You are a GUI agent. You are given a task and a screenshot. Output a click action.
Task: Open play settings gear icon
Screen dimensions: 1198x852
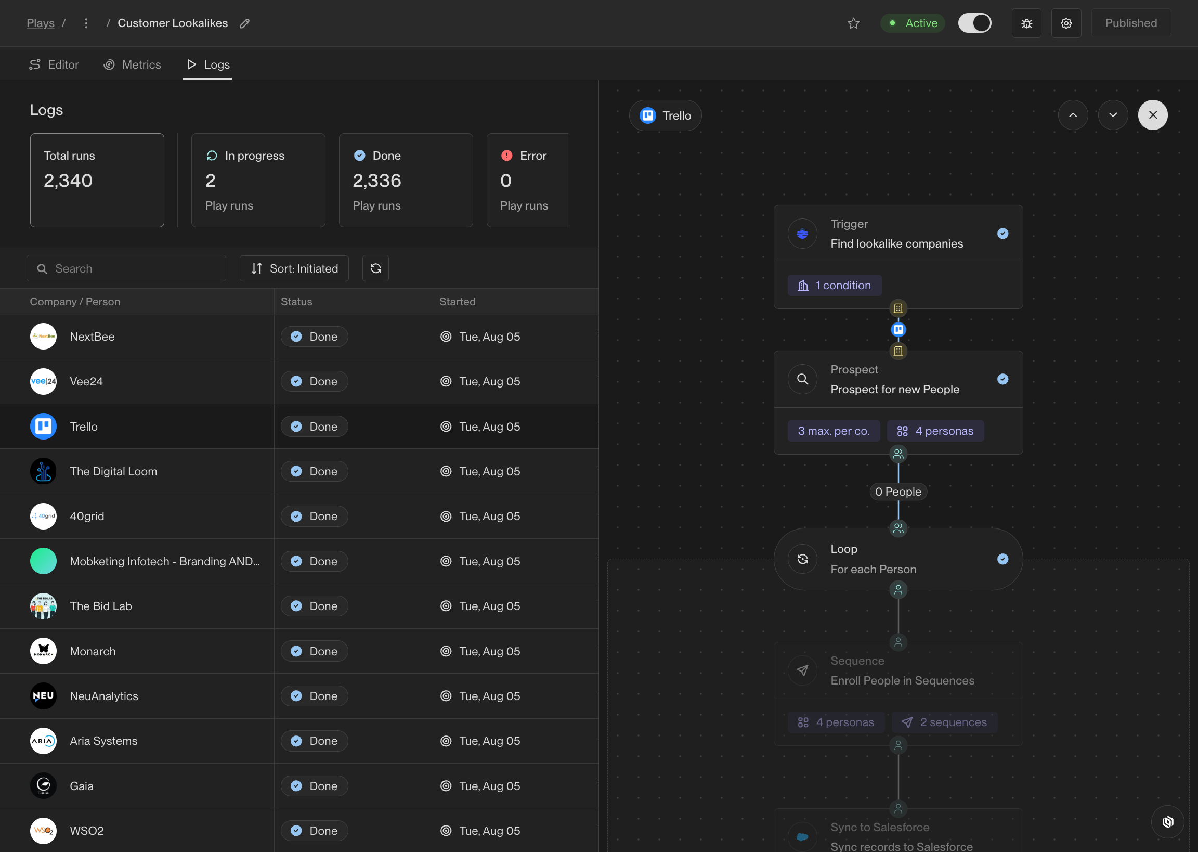click(1065, 23)
